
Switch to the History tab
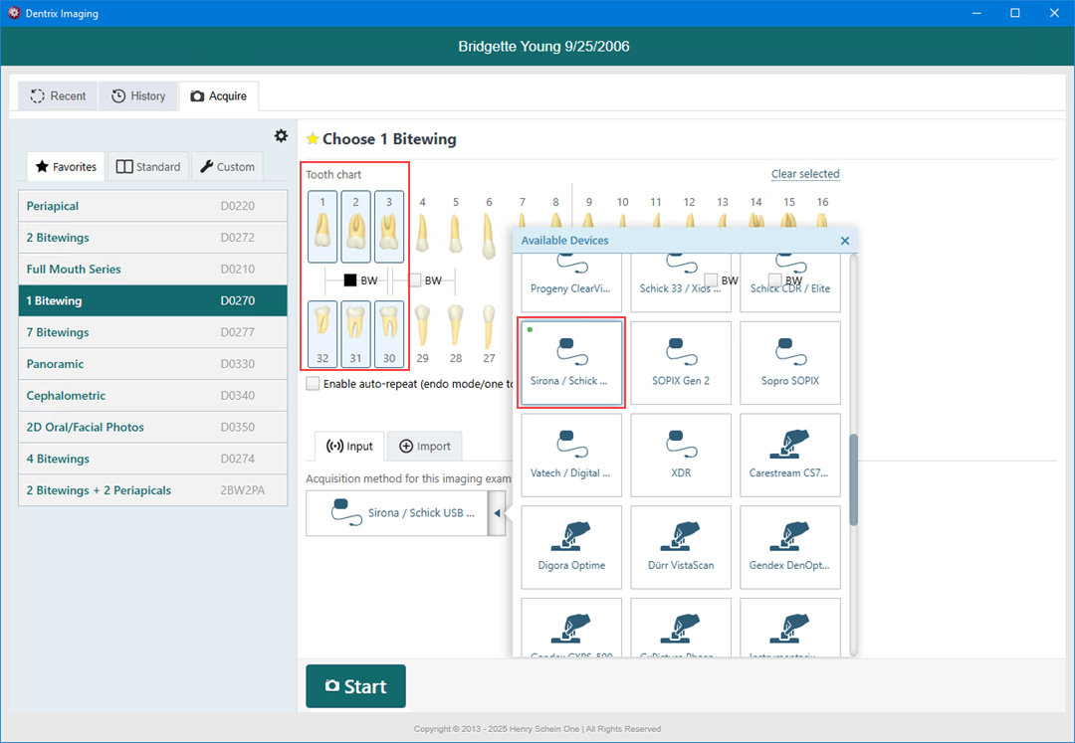138,96
